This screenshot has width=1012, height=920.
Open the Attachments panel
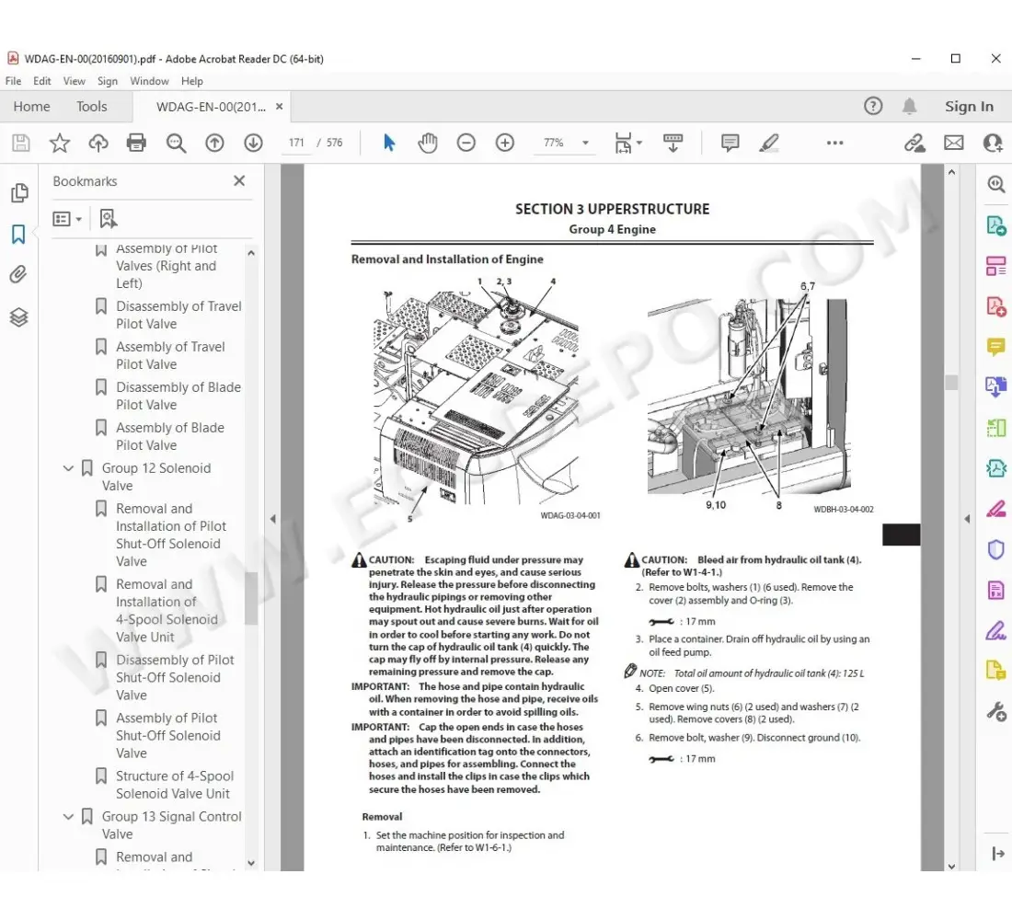[19, 273]
